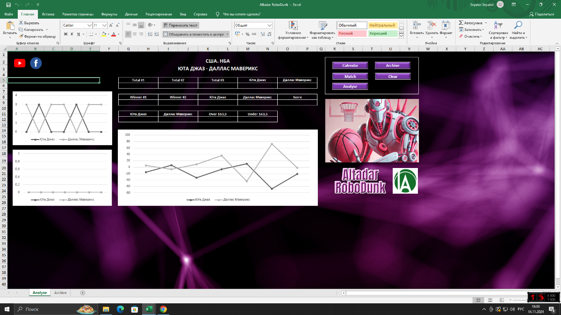Decrease the cell indent
561x315 pixels.
(150, 34)
